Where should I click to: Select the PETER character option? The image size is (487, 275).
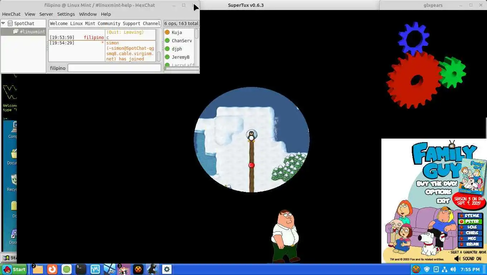(x=471, y=221)
